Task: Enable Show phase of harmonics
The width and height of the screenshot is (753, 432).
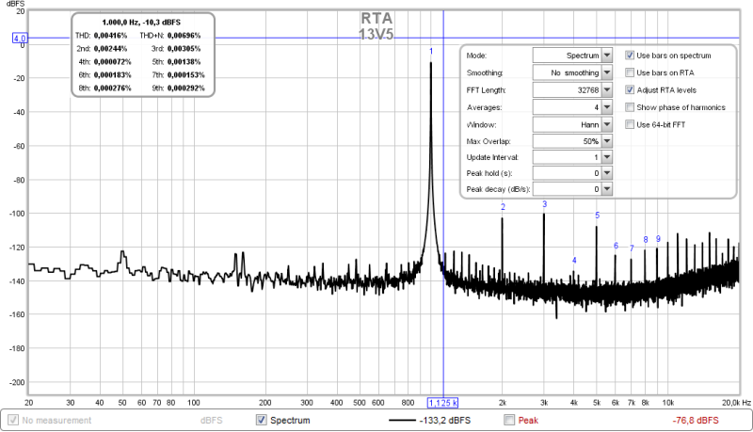Action: pos(631,107)
